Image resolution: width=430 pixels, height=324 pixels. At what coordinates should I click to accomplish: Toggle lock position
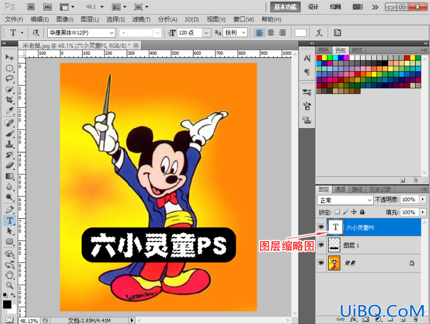354,212
